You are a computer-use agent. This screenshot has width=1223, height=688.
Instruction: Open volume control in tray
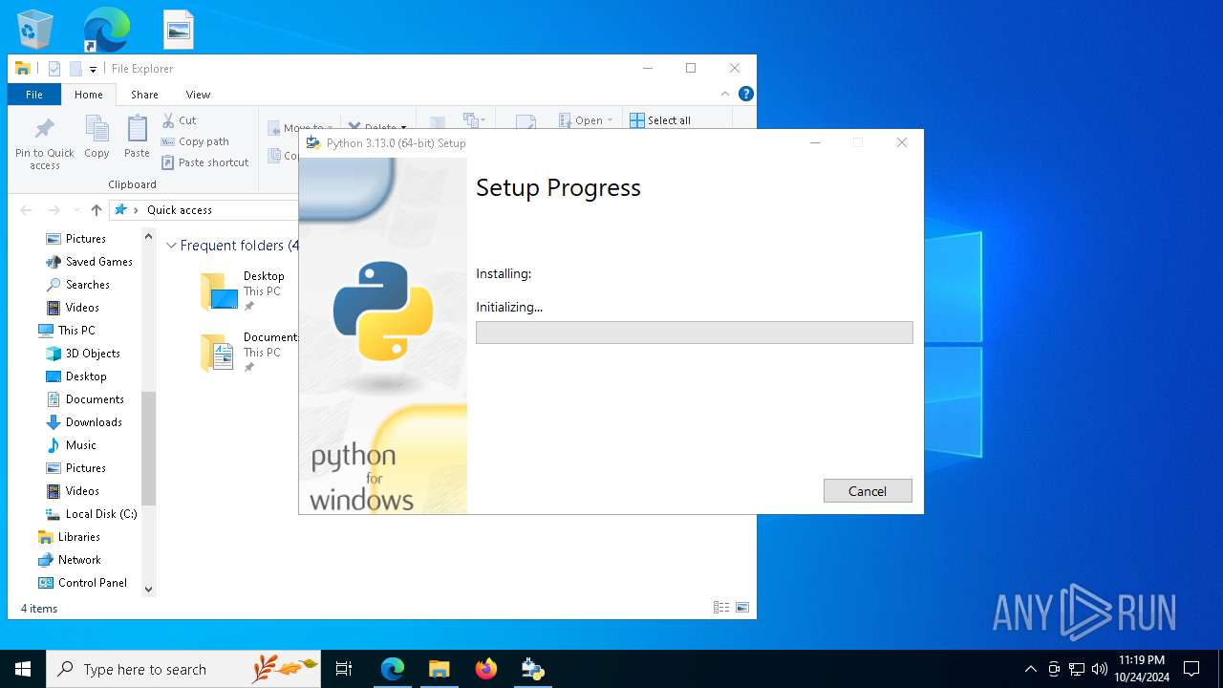click(x=1100, y=669)
